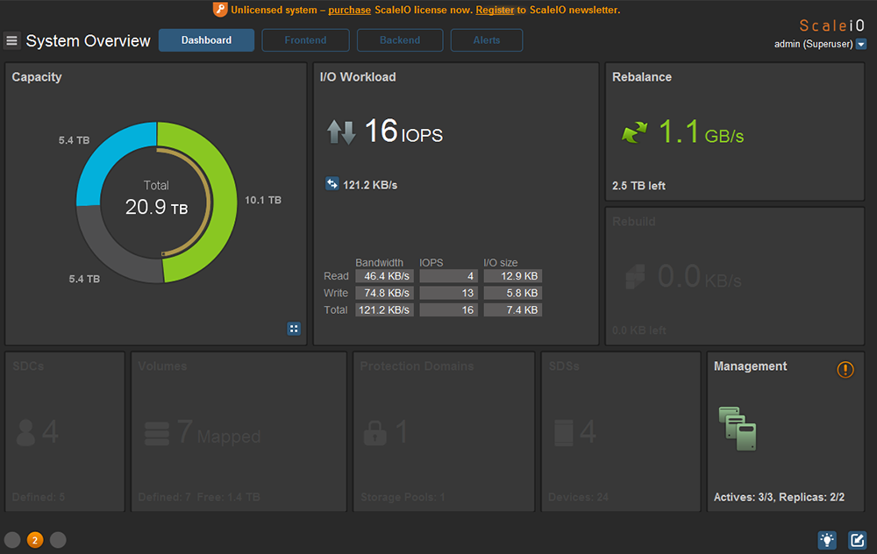The height and width of the screenshot is (554, 877).
Task: Click Total bandwidth cell 121.2 KB/s
Action: pos(384,309)
